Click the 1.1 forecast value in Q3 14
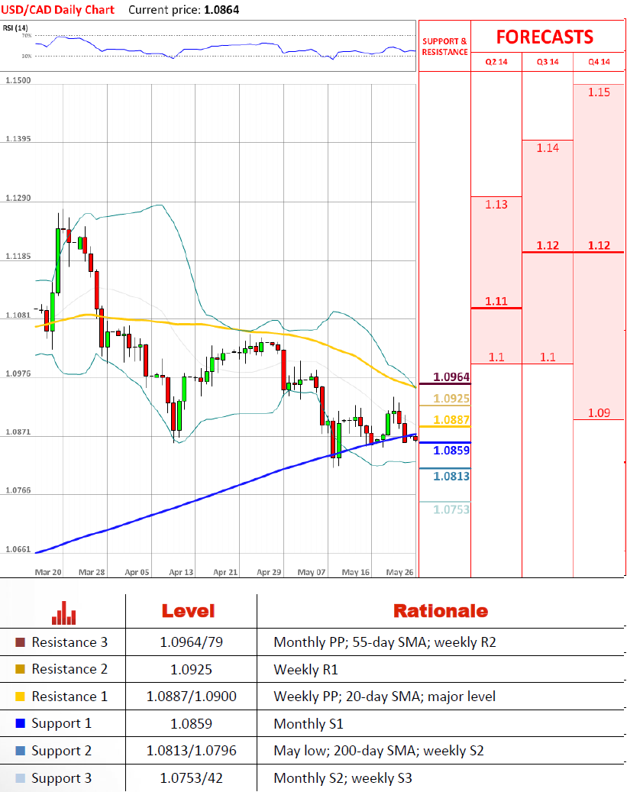 click(548, 357)
